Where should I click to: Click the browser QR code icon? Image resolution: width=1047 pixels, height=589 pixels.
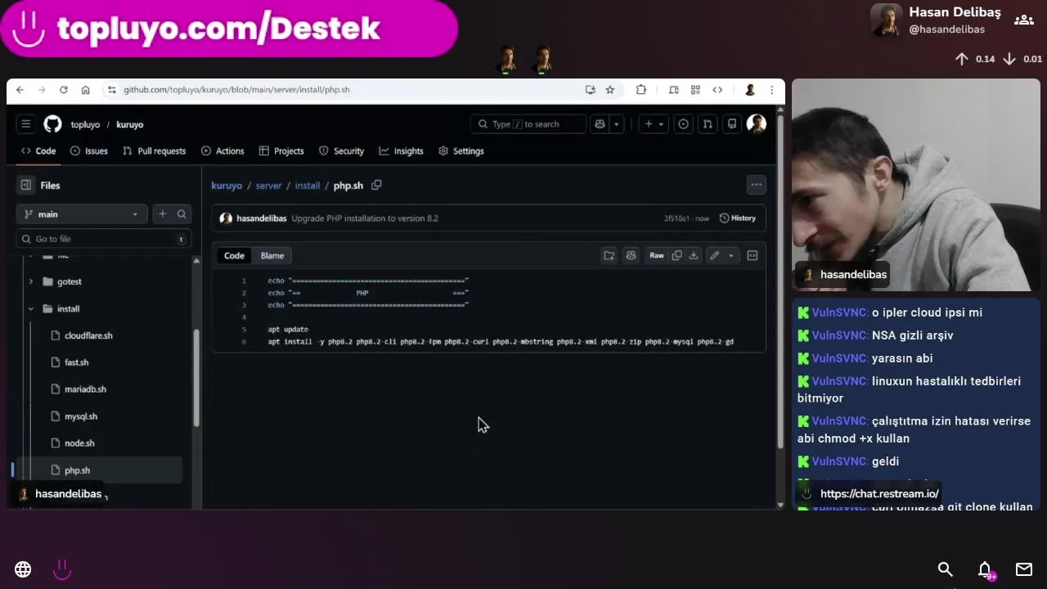click(x=695, y=90)
